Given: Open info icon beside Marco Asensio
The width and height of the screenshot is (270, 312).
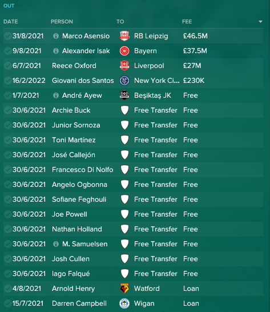Looking at the screenshot, I should click(56, 36).
